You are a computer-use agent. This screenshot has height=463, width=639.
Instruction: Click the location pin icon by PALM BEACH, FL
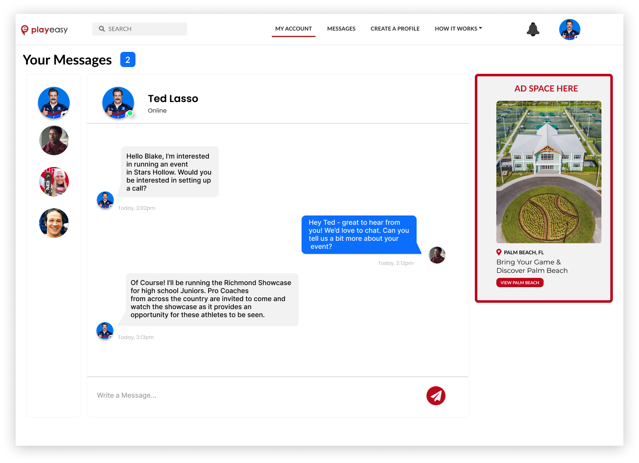click(499, 252)
